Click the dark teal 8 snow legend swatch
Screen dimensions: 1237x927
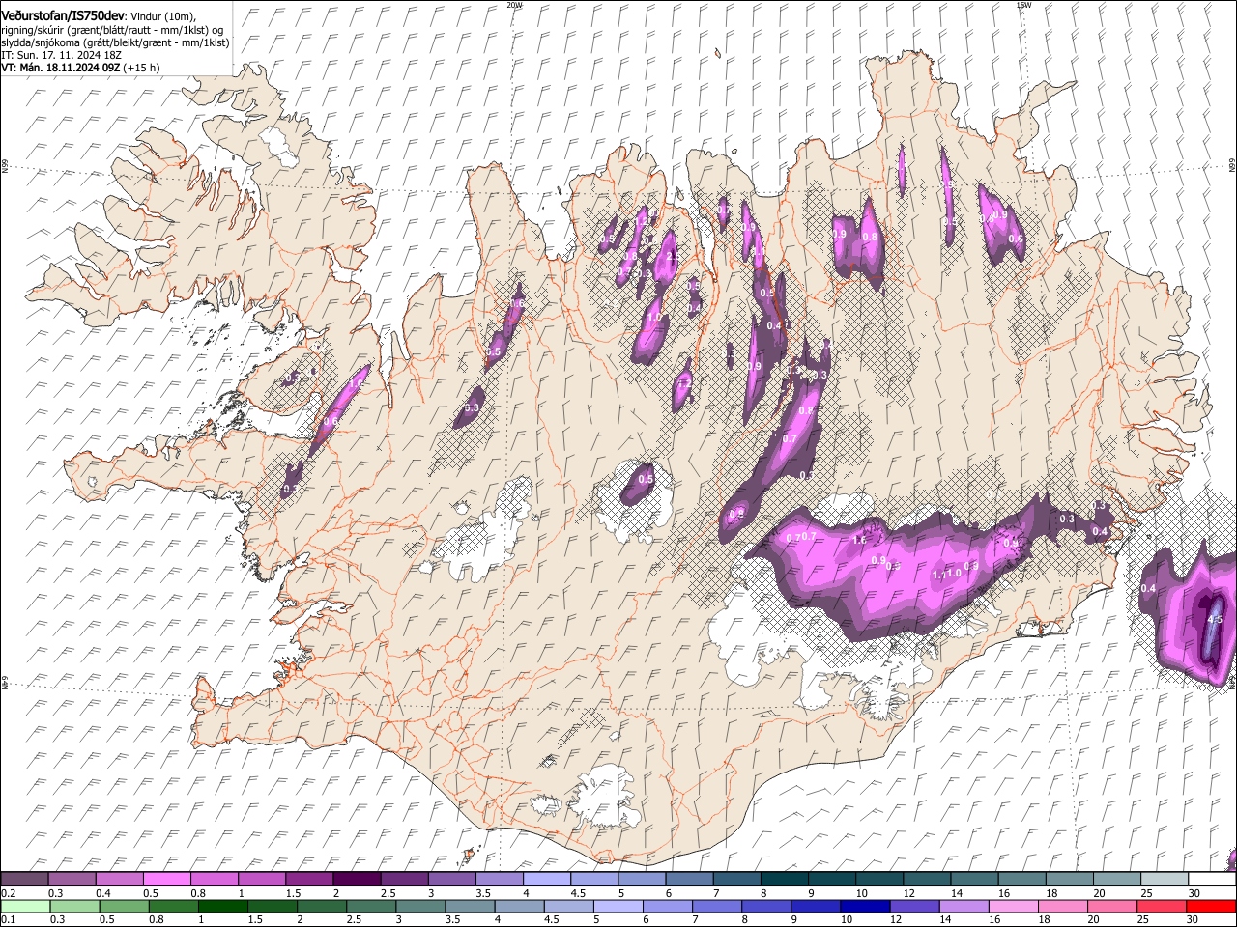pos(785,880)
